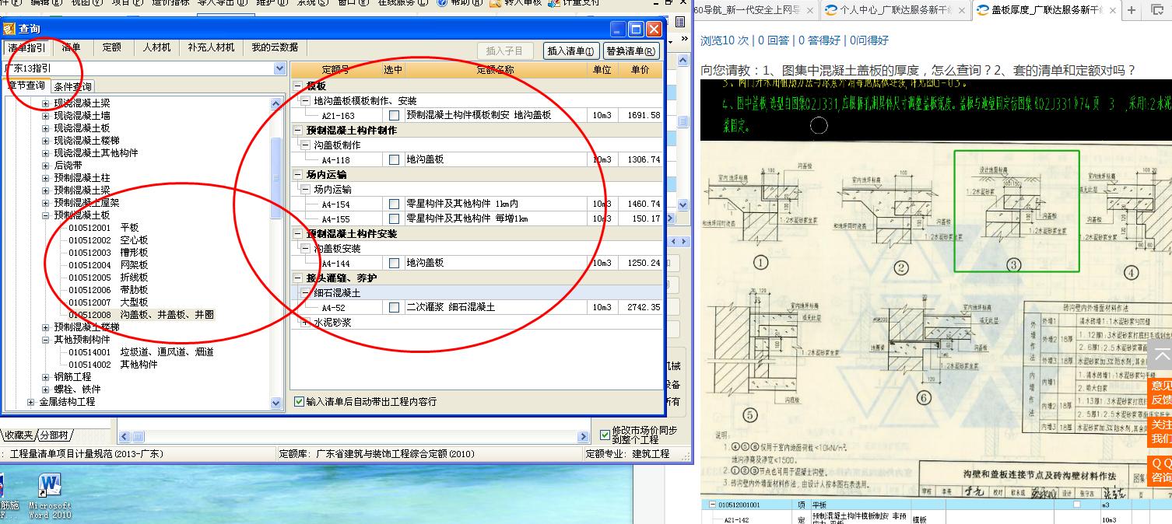Click the 插入子目 button
The height and width of the screenshot is (524, 1172).
(x=505, y=51)
